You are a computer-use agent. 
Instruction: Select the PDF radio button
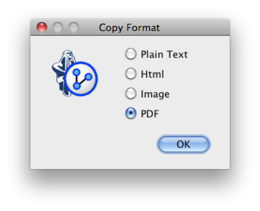130,114
